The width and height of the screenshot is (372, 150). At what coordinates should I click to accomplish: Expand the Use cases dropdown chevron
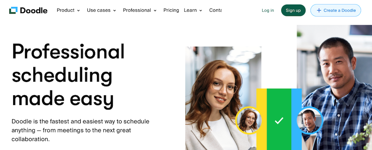[115, 11]
